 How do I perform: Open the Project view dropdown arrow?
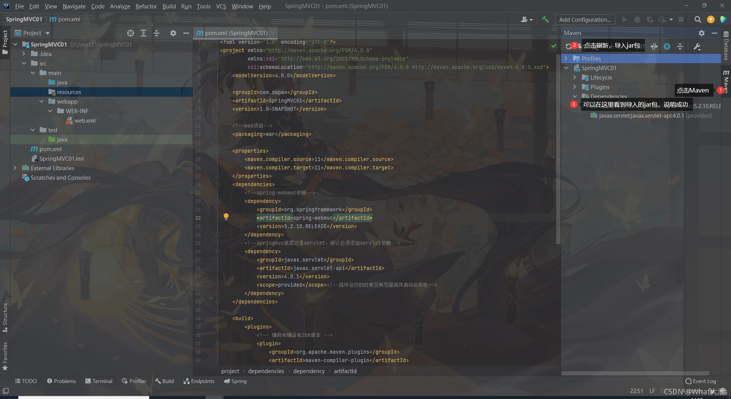click(x=48, y=33)
